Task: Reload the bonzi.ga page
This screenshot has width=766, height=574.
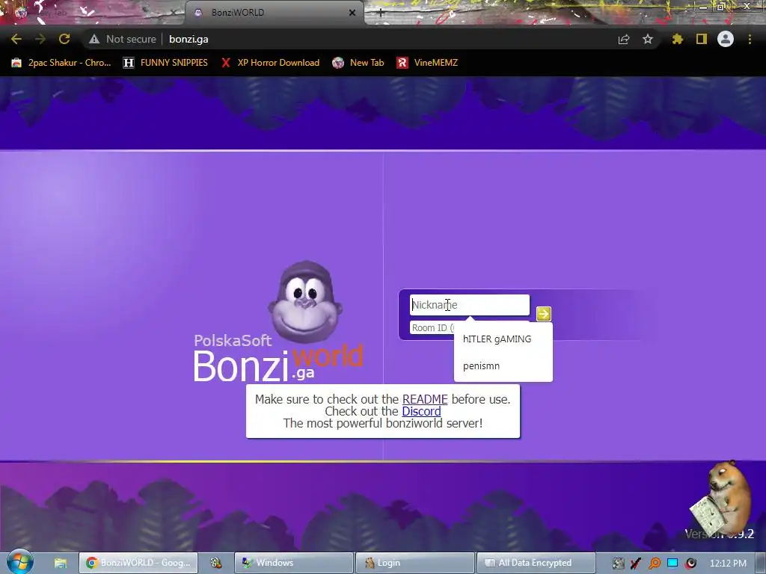Action: click(x=64, y=39)
